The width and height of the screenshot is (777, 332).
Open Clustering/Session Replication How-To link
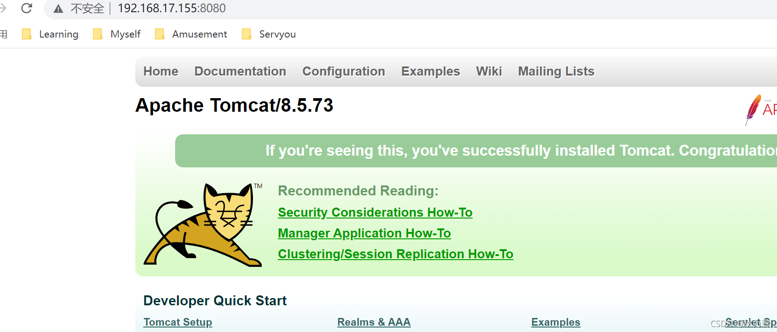tap(396, 254)
